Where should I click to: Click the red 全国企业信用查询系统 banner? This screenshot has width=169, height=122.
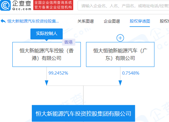pyautogui.click(x=53, y=5)
